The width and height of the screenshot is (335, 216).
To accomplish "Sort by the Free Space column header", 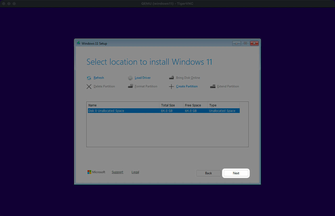I will tap(195, 105).
